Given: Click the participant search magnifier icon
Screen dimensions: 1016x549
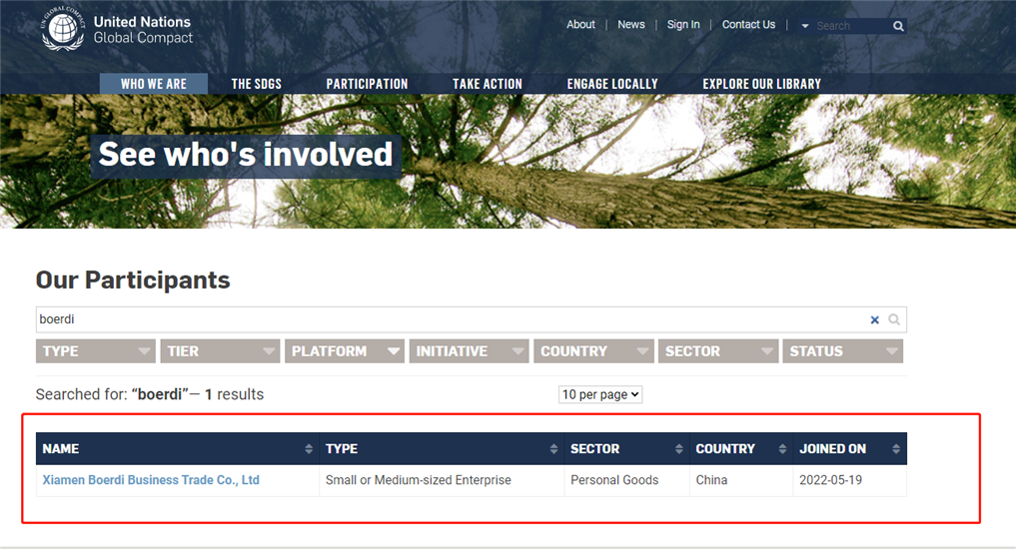Looking at the screenshot, I should (x=894, y=319).
